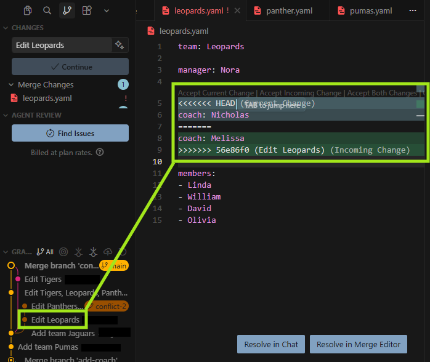Open the All branches filter in Graph

coord(45,252)
